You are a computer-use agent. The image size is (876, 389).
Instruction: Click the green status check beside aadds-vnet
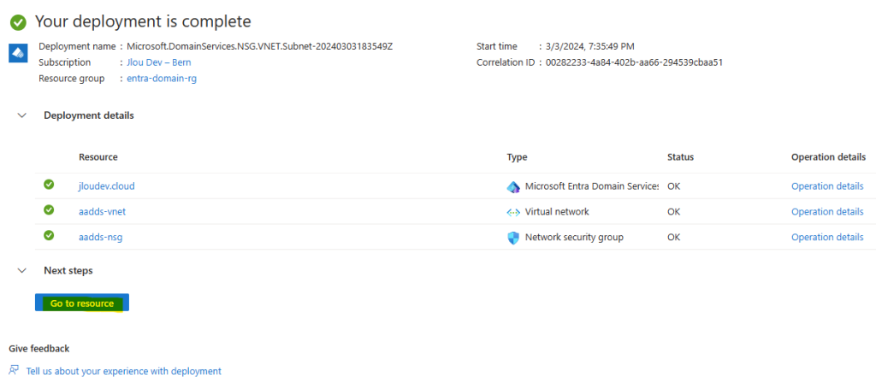(49, 209)
